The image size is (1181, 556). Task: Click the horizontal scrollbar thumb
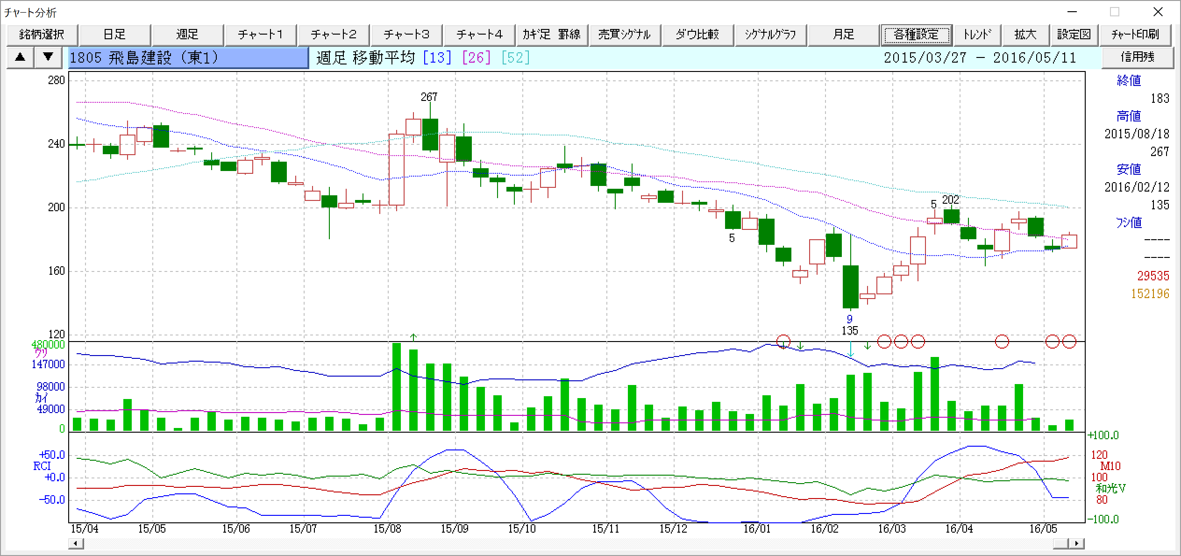pyautogui.click(x=1060, y=543)
